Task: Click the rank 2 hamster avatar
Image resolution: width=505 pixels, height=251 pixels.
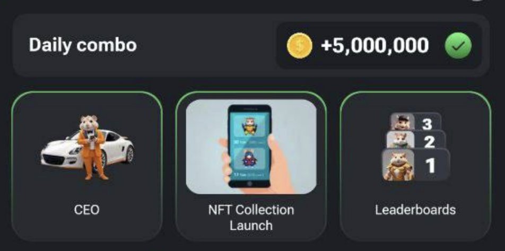Action: tap(400, 140)
